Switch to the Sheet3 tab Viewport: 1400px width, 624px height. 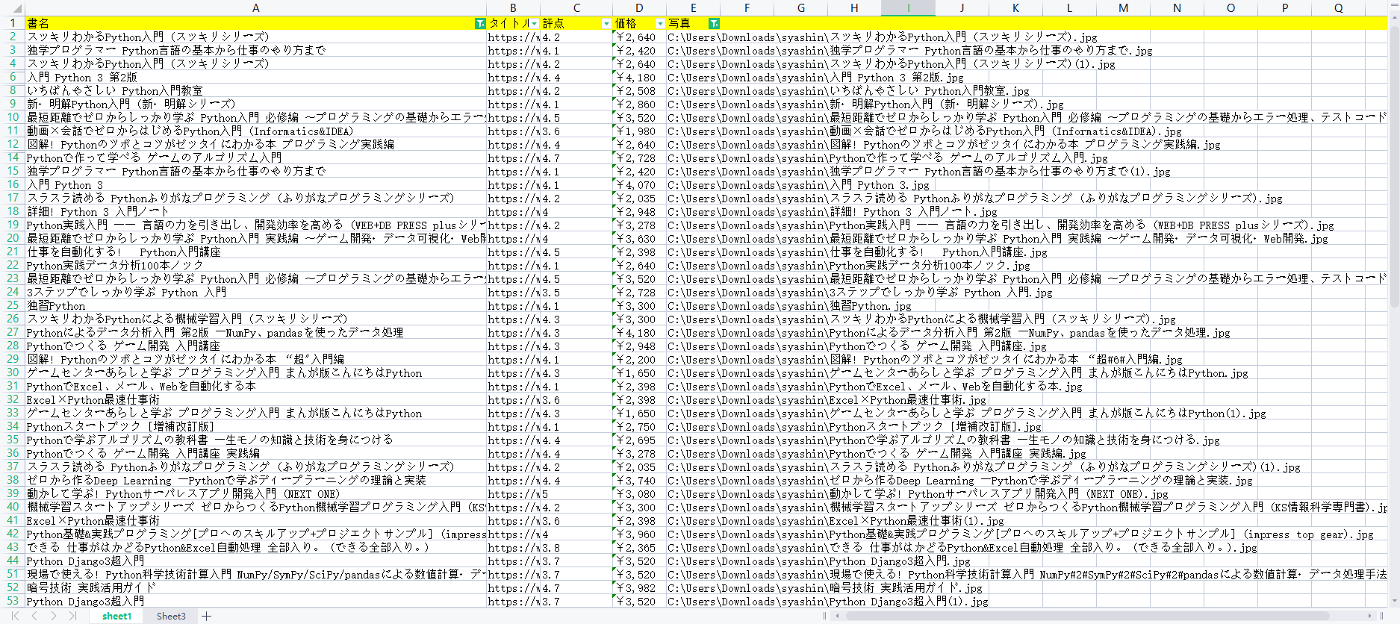pos(171,616)
